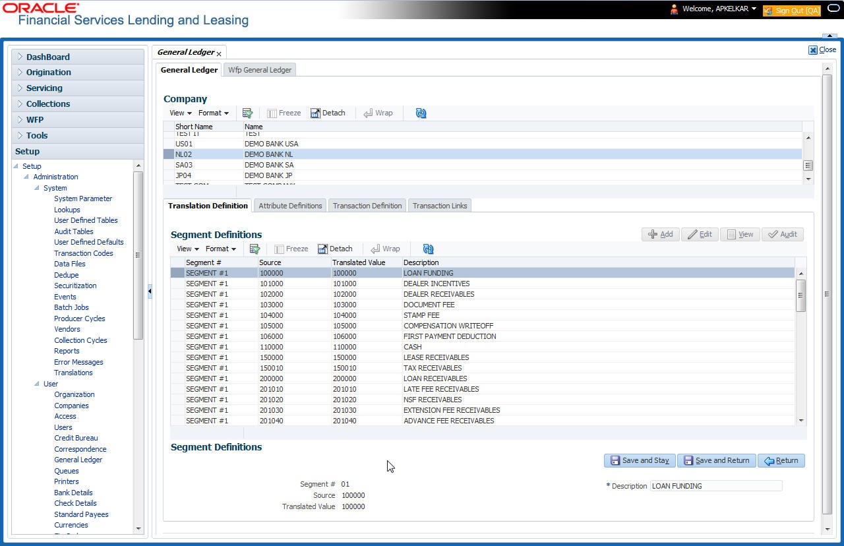
Task: Detach the Company table
Action: (x=328, y=113)
